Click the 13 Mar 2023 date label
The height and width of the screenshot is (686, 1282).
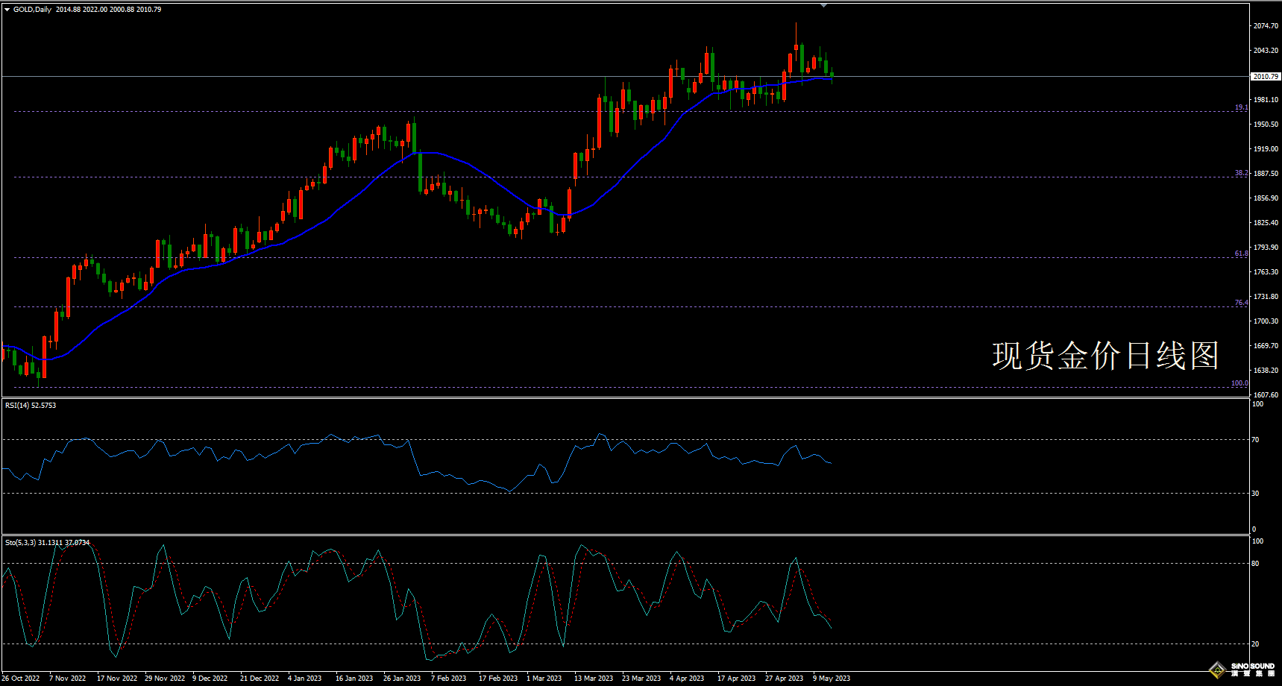pos(593,679)
